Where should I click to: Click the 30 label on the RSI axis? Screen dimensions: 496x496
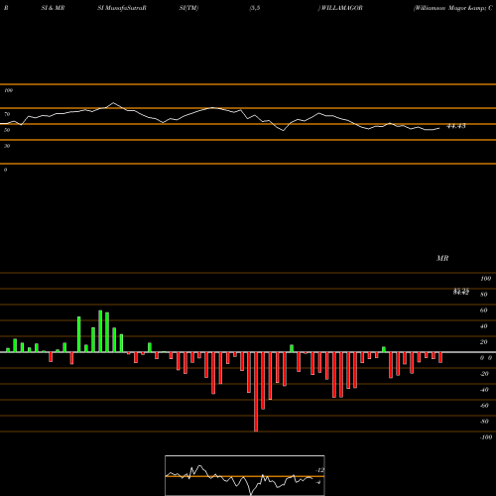7,146
